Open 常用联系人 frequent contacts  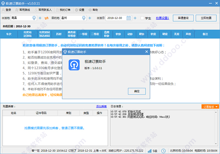pos(43,10)
